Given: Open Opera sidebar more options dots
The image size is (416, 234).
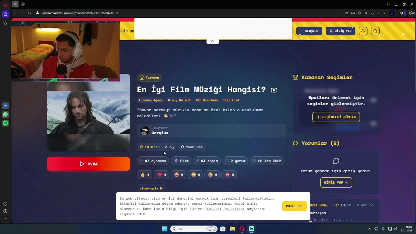Looking at the screenshot, I should pos(5,218).
